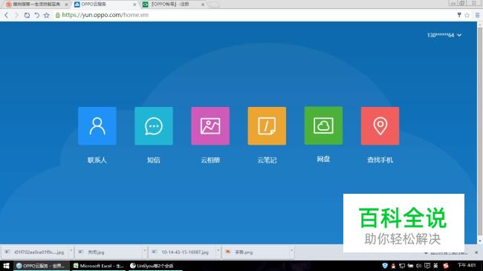The height and width of the screenshot is (271, 483).
Task: Open the 查找手机 find phone tile
Action: [380, 126]
